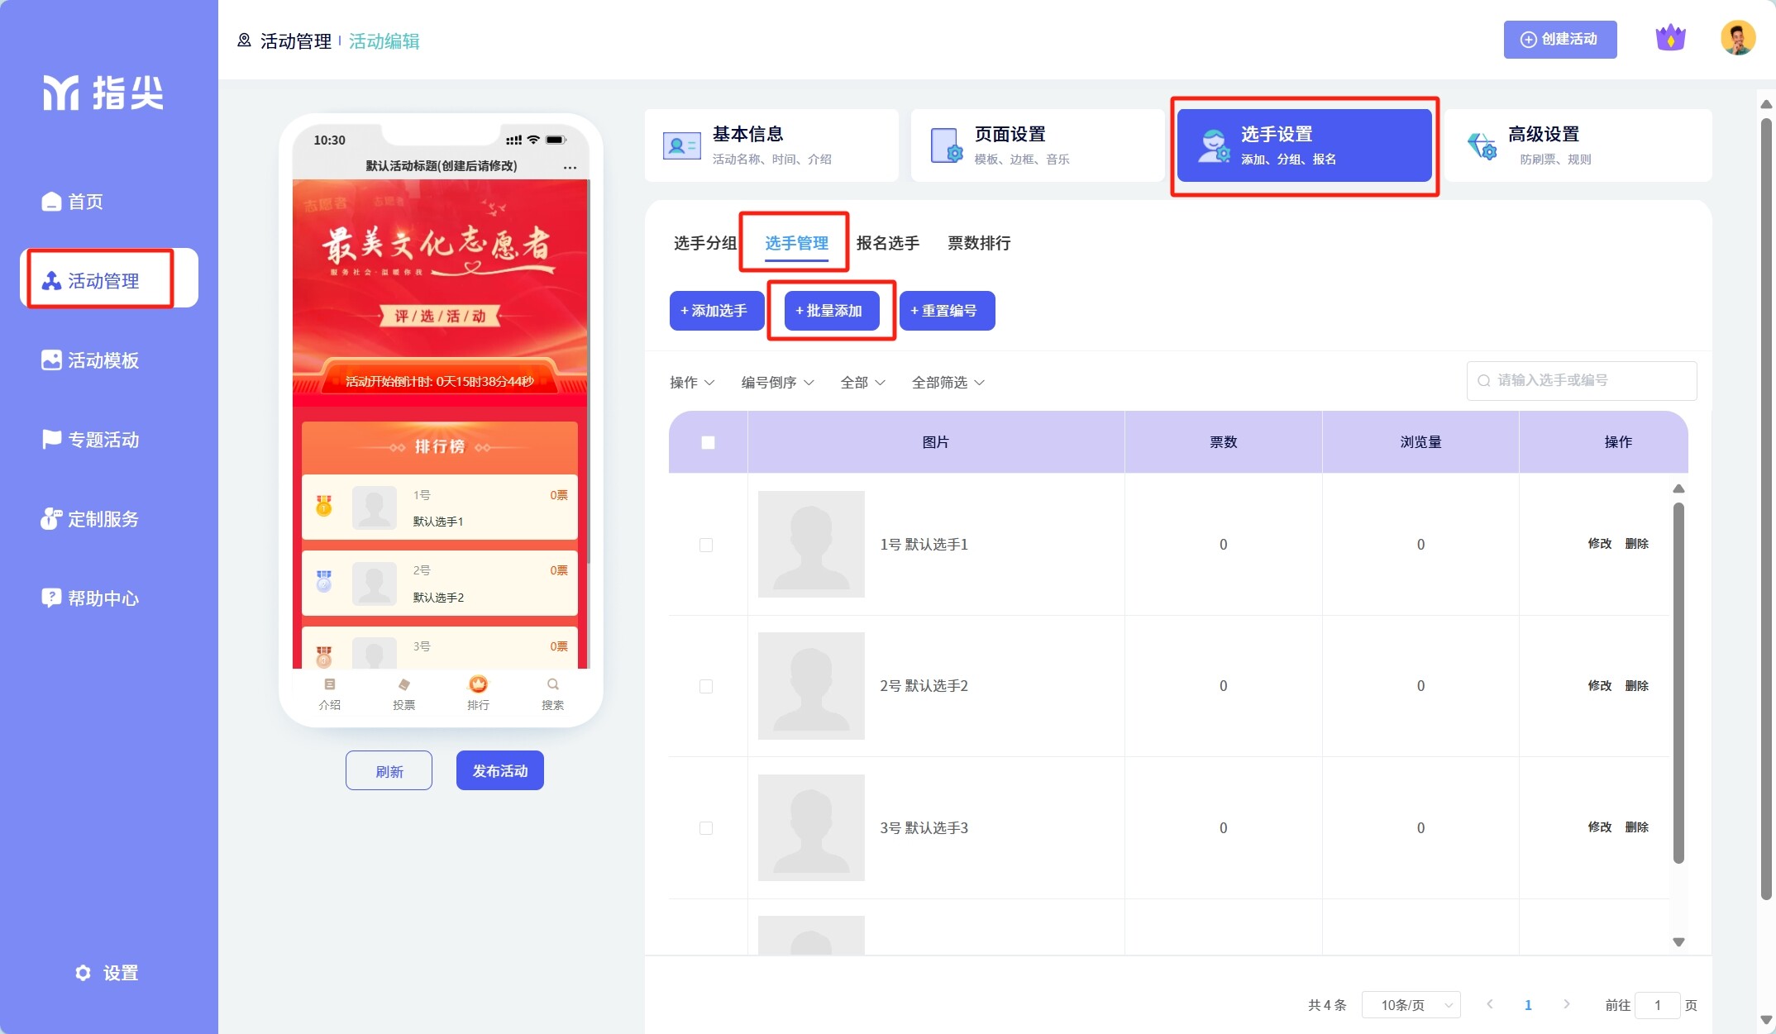The image size is (1776, 1034).
Task: Open 活动模板 from the sidebar
Action: (90, 360)
